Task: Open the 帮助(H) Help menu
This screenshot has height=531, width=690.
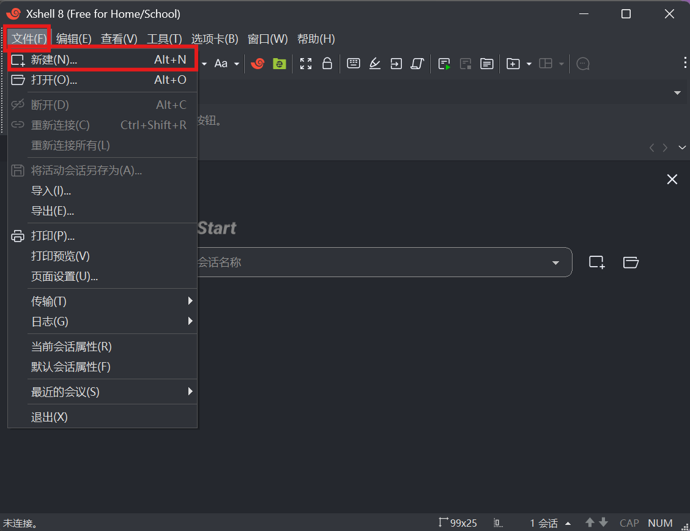Action: [x=316, y=39]
